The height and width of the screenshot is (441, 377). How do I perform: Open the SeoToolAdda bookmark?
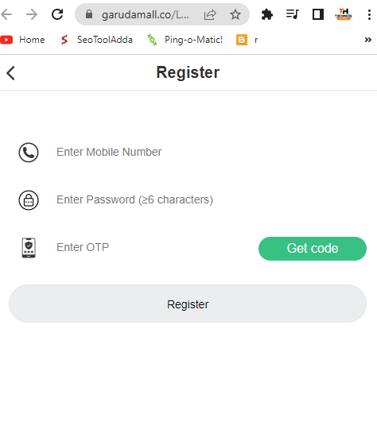96,40
